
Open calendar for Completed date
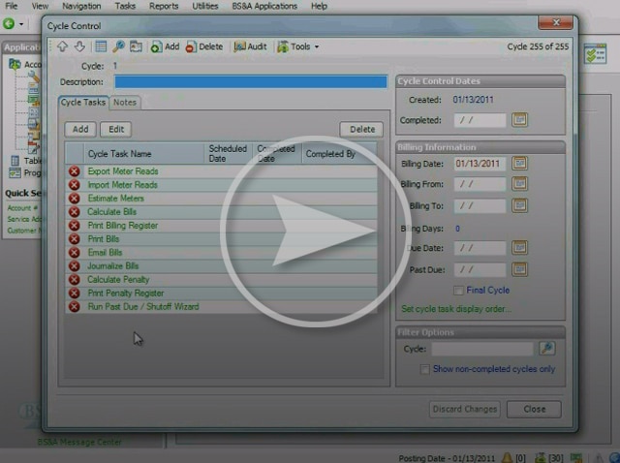(x=519, y=120)
